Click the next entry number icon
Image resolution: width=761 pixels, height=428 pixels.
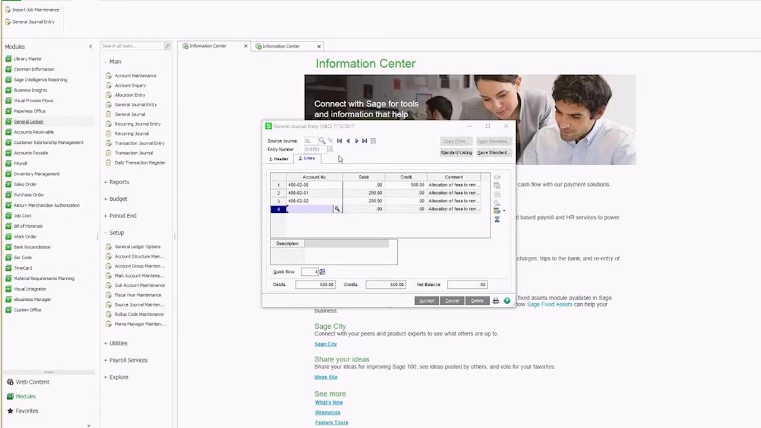pos(331,150)
